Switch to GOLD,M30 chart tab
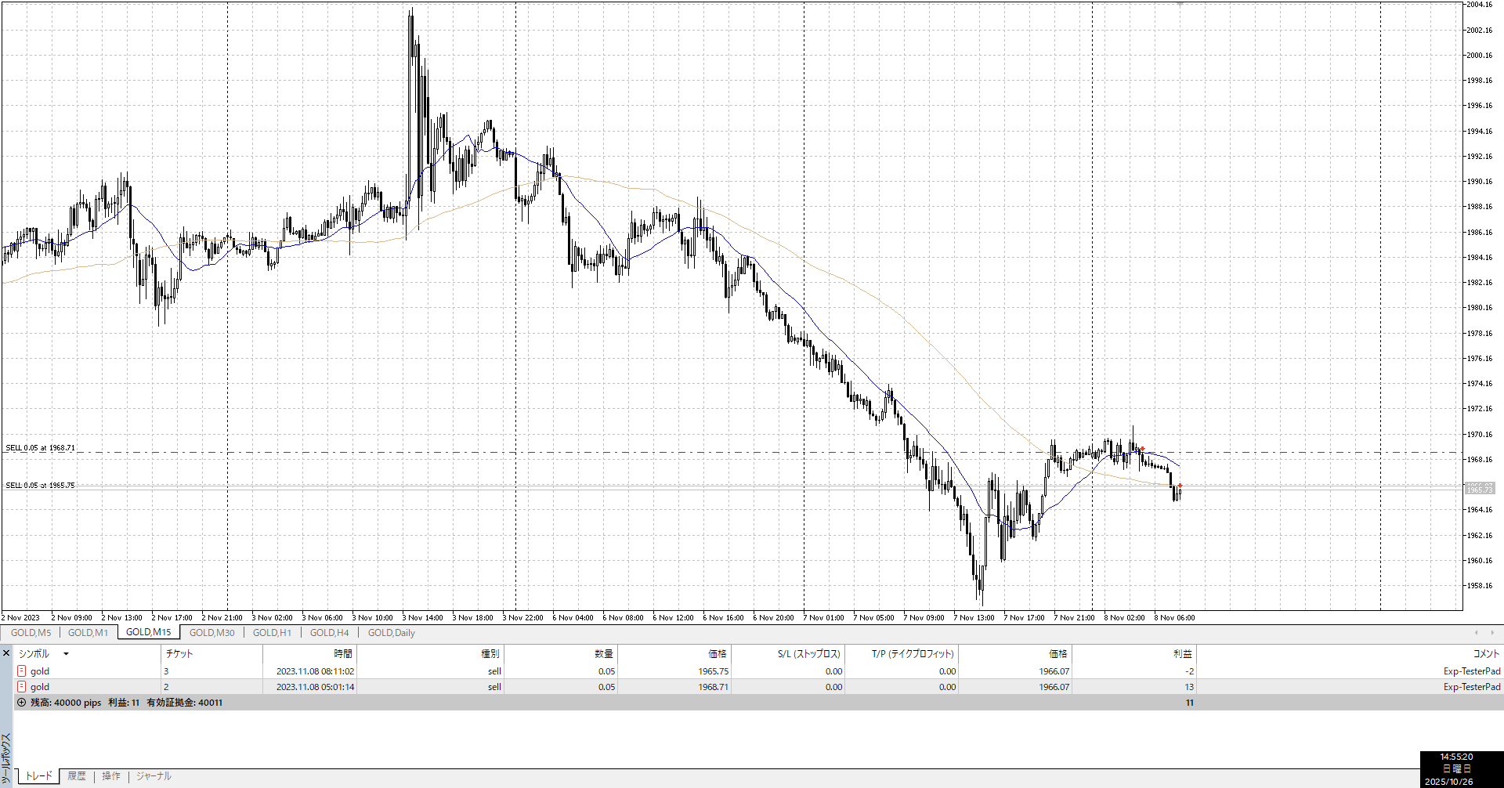 [211, 633]
